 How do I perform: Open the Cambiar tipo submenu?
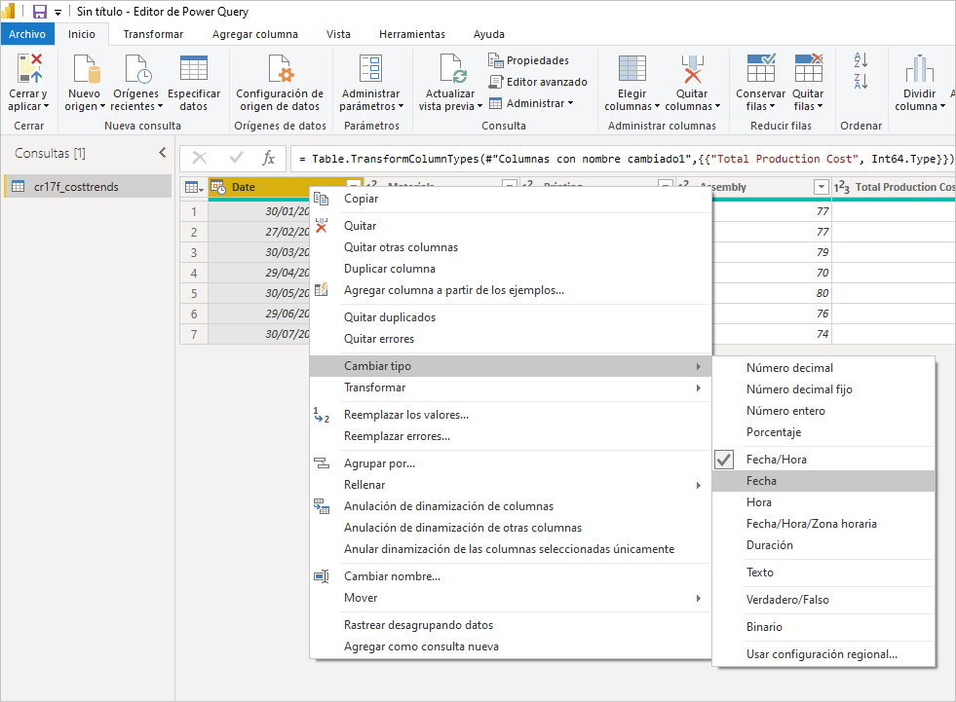point(511,366)
